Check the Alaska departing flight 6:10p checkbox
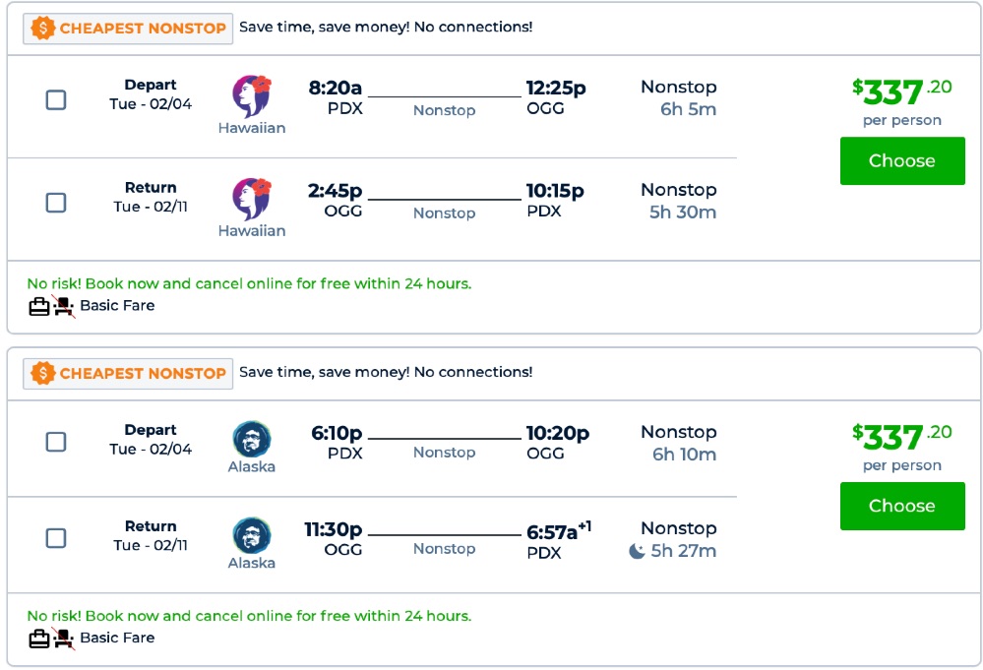 pos(56,442)
